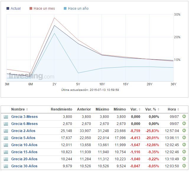
Task: Open the Grecia 2-Años bond link
Action: (x=23, y=131)
